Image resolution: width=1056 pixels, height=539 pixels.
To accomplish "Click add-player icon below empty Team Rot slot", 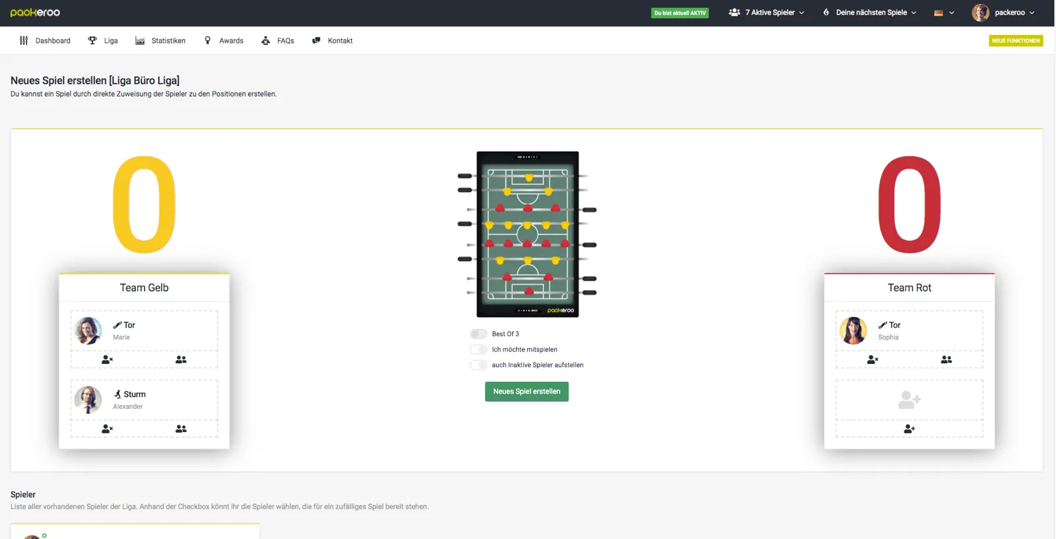I will (x=909, y=429).
